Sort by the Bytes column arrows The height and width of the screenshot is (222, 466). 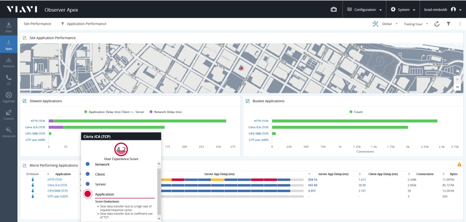click(x=443, y=174)
